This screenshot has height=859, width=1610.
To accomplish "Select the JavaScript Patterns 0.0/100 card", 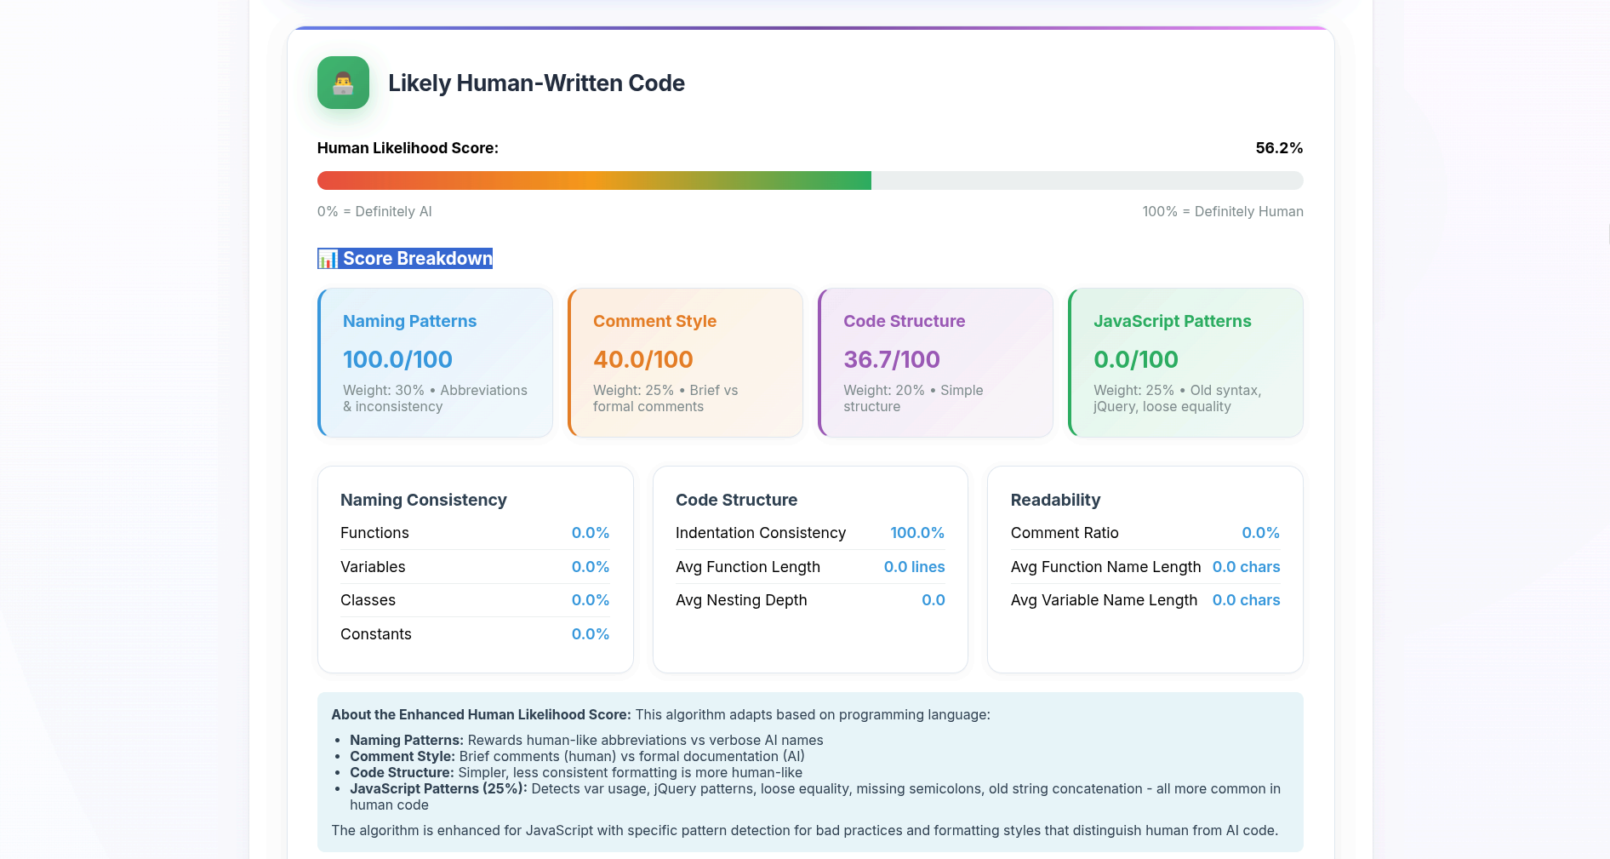I will [x=1186, y=363].
